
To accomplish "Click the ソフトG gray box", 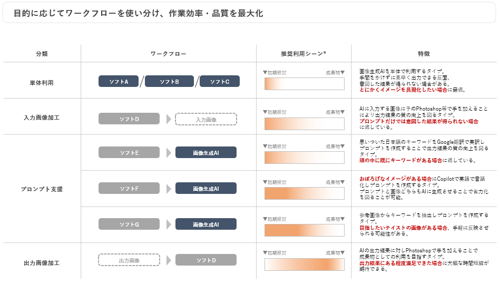I will click(x=129, y=224).
